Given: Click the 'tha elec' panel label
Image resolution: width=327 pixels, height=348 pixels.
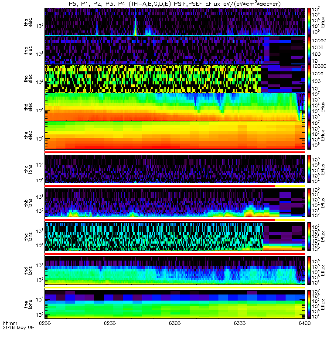Looking at the screenshot, I should click(28, 22).
